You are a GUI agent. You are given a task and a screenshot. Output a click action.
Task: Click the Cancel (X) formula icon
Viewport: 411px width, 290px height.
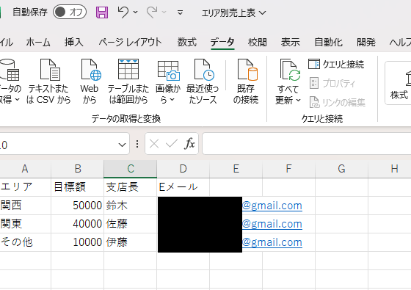[x=154, y=144]
